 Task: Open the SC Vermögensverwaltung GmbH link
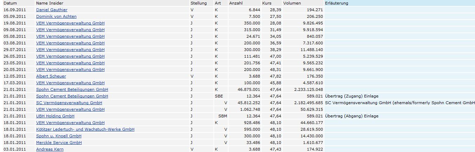click(69, 103)
